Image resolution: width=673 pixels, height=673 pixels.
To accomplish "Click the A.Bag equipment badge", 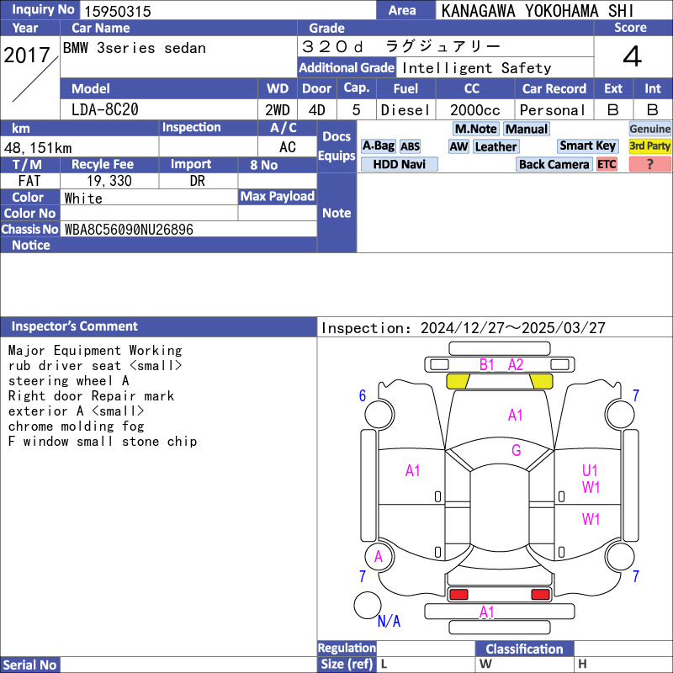I will pos(378,146).
